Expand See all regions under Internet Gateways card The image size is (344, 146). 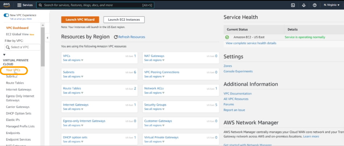[73, 109]
